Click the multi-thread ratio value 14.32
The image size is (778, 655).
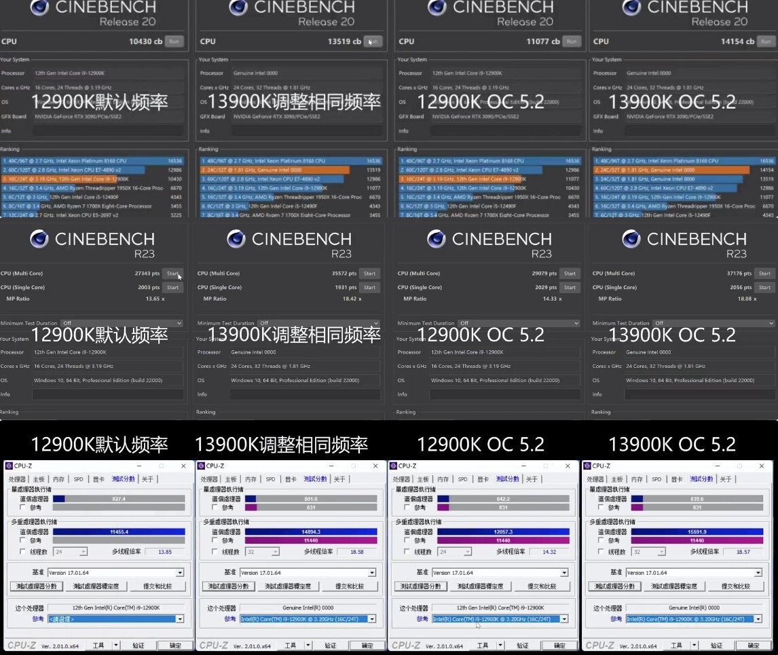(549, 552)
